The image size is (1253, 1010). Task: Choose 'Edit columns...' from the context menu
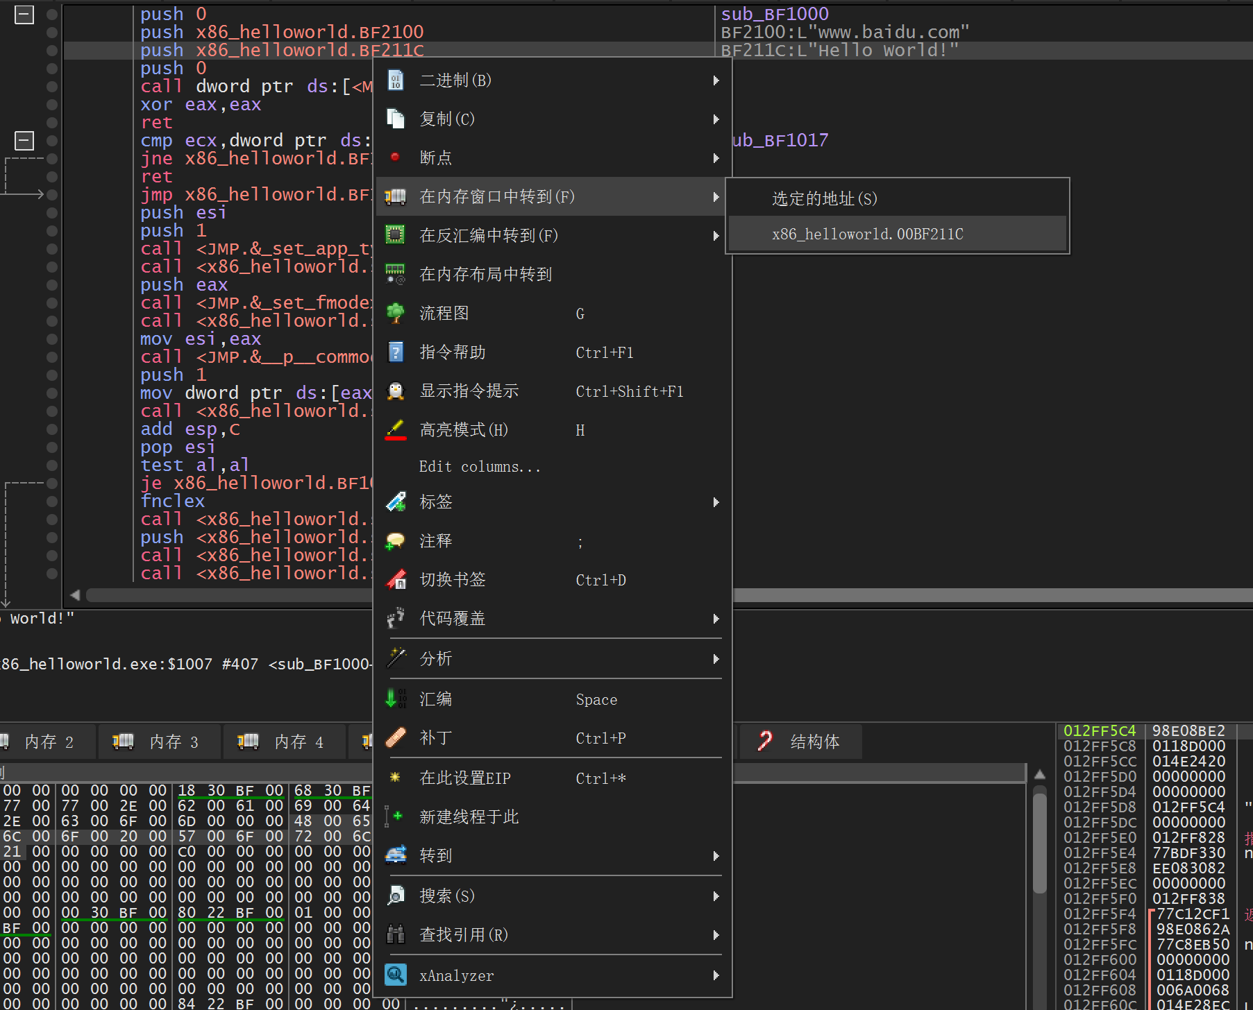(479, 467)
